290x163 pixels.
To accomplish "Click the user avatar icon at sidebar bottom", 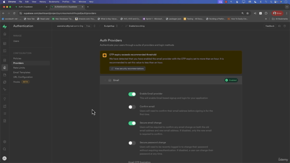I will [x=5, y=158].
